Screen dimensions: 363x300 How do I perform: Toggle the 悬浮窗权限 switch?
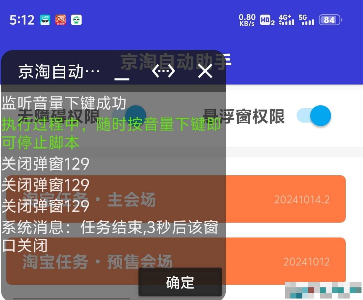[x=314, y=115]
